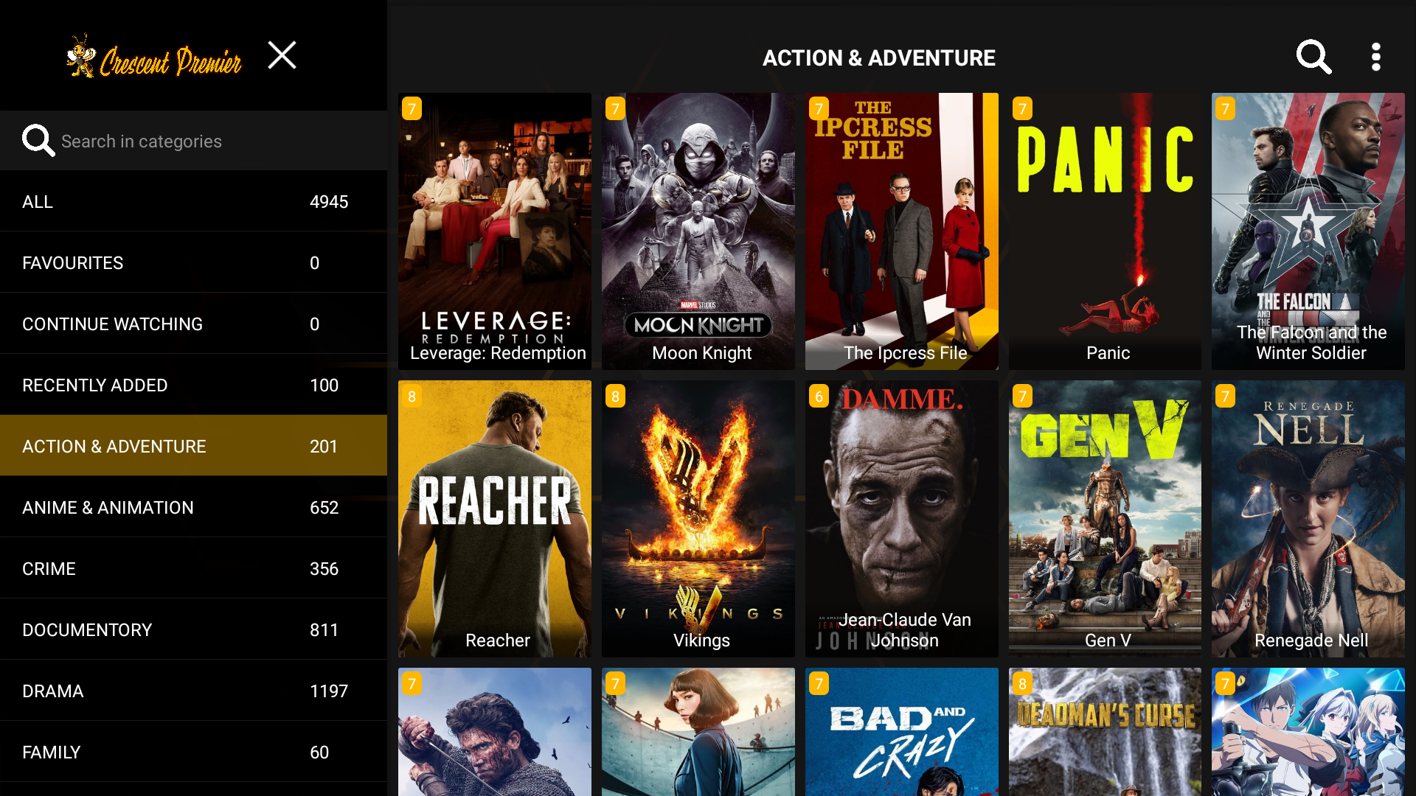Open the FAVOURITES category
Viewport: 1416px width, 796px height.
[193, 262]
